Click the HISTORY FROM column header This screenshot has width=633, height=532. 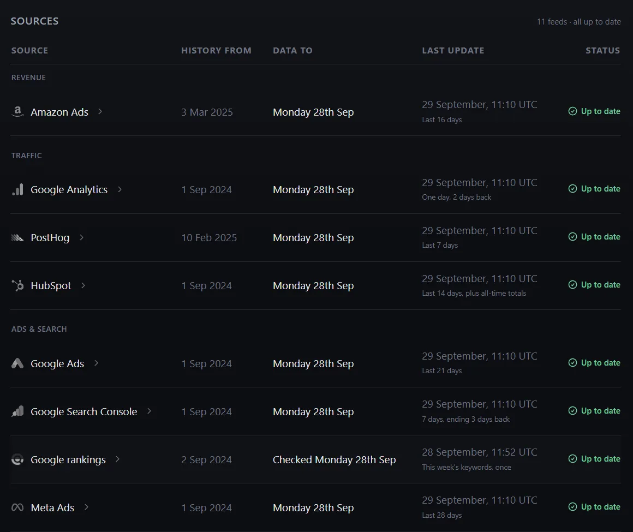[217, 50]
